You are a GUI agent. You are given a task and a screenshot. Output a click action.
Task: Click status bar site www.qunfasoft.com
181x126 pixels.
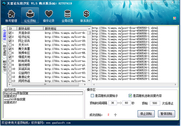(x=58, y=123)
